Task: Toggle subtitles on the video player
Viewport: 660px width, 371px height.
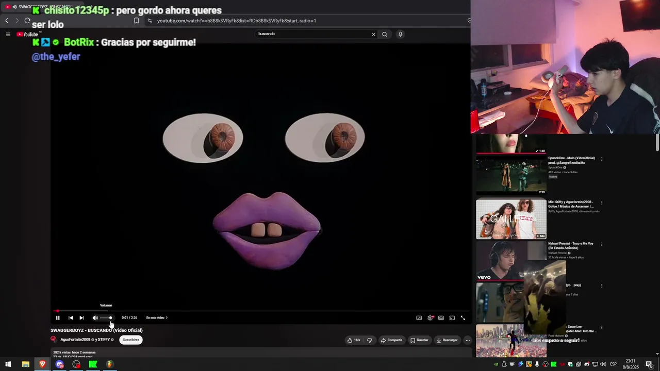Action: (x=419, y=318)
